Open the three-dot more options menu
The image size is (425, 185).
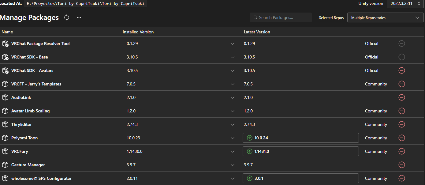tap(79, 17)
